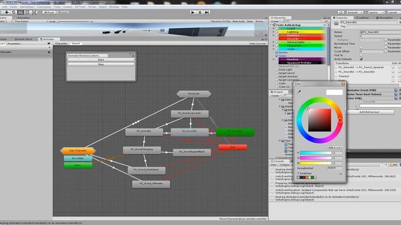Open swatches options menu in Color picker
Image resolution: width=401 pixels, height=225 pixels.
pos(341,174)
